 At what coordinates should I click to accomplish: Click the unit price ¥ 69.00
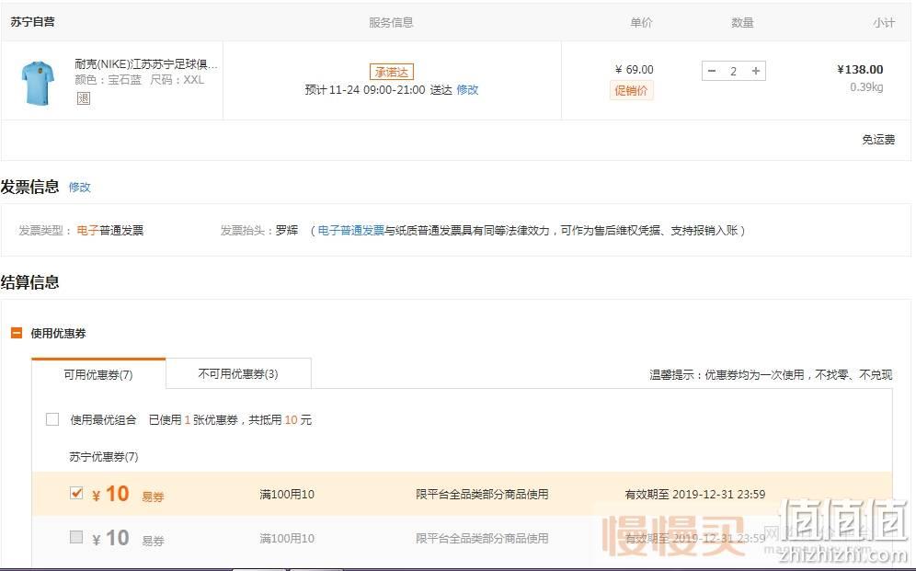(x=635, y=70)
